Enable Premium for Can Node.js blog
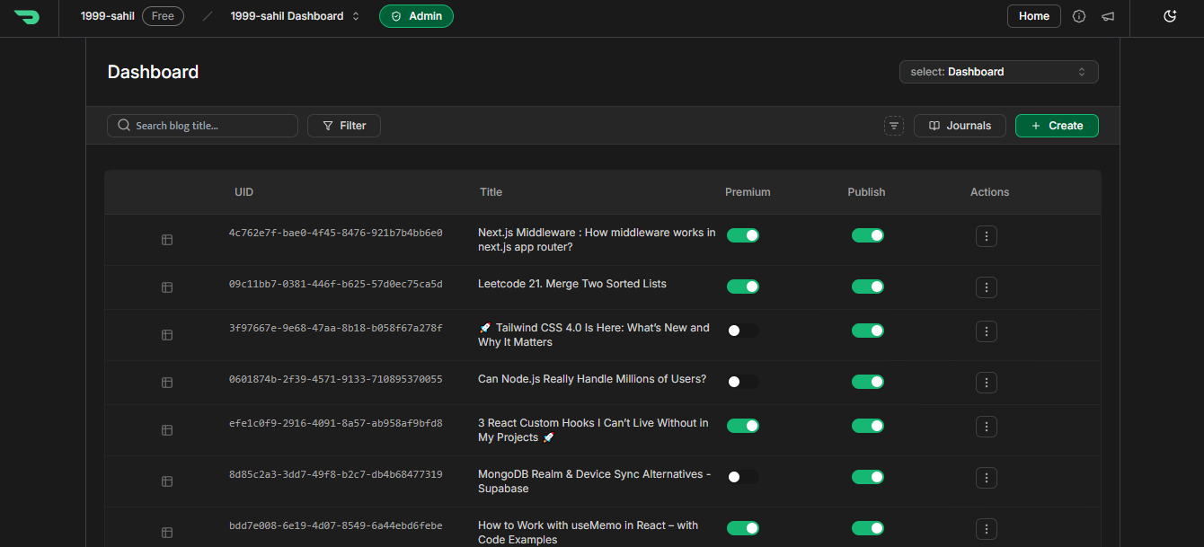1204x547 pixels. [743, 382]
